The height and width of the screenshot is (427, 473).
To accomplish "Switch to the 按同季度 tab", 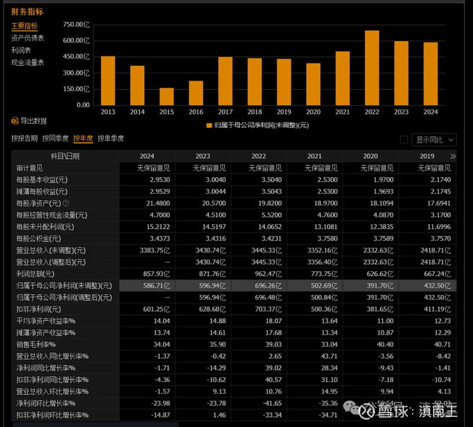I will coord(52,139).
